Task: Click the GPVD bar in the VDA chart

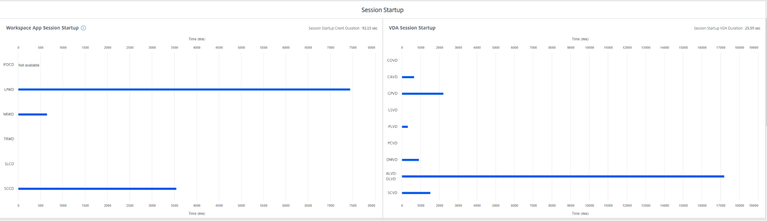Action: [x=422, y=94]
